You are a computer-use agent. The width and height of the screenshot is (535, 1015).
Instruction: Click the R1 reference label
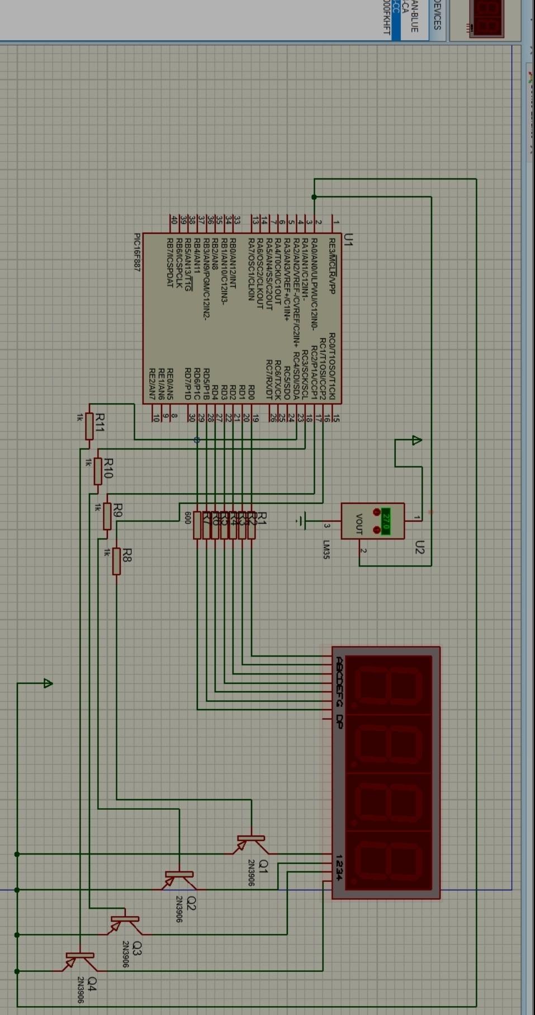click(x=262, y=518)
